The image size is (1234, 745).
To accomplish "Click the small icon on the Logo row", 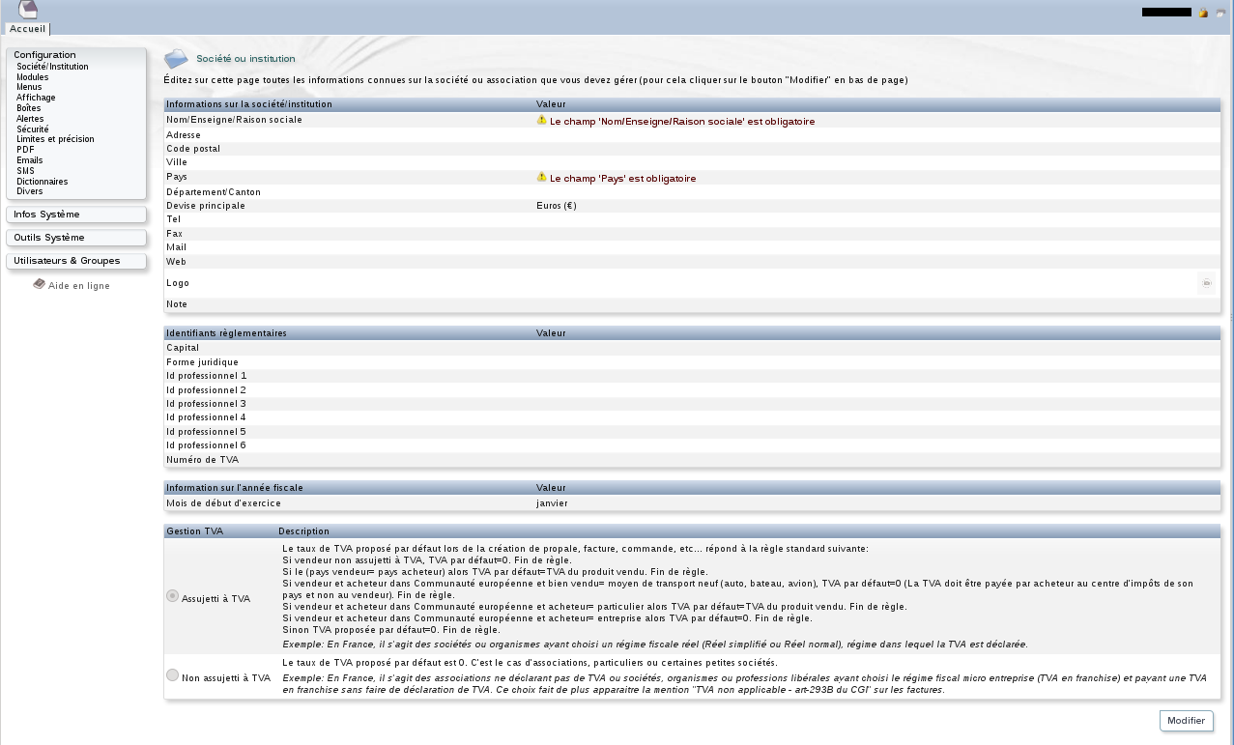I will [1206, 283].
